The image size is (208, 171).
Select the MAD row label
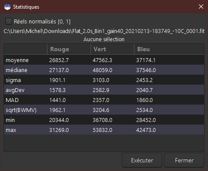[12, 100]
